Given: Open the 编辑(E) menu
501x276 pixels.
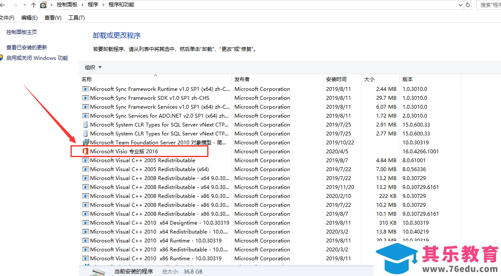Looking at the screenshot, I should tap(29, 17).
